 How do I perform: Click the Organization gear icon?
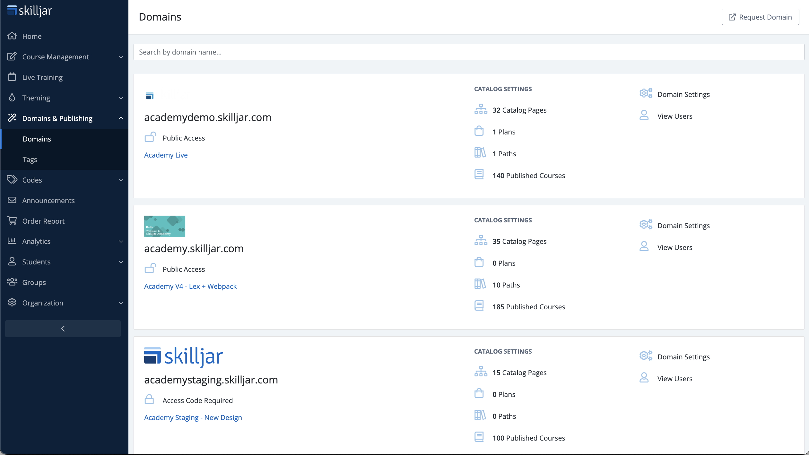tap(12, 303)
